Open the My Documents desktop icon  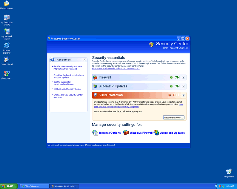(7, 4)
